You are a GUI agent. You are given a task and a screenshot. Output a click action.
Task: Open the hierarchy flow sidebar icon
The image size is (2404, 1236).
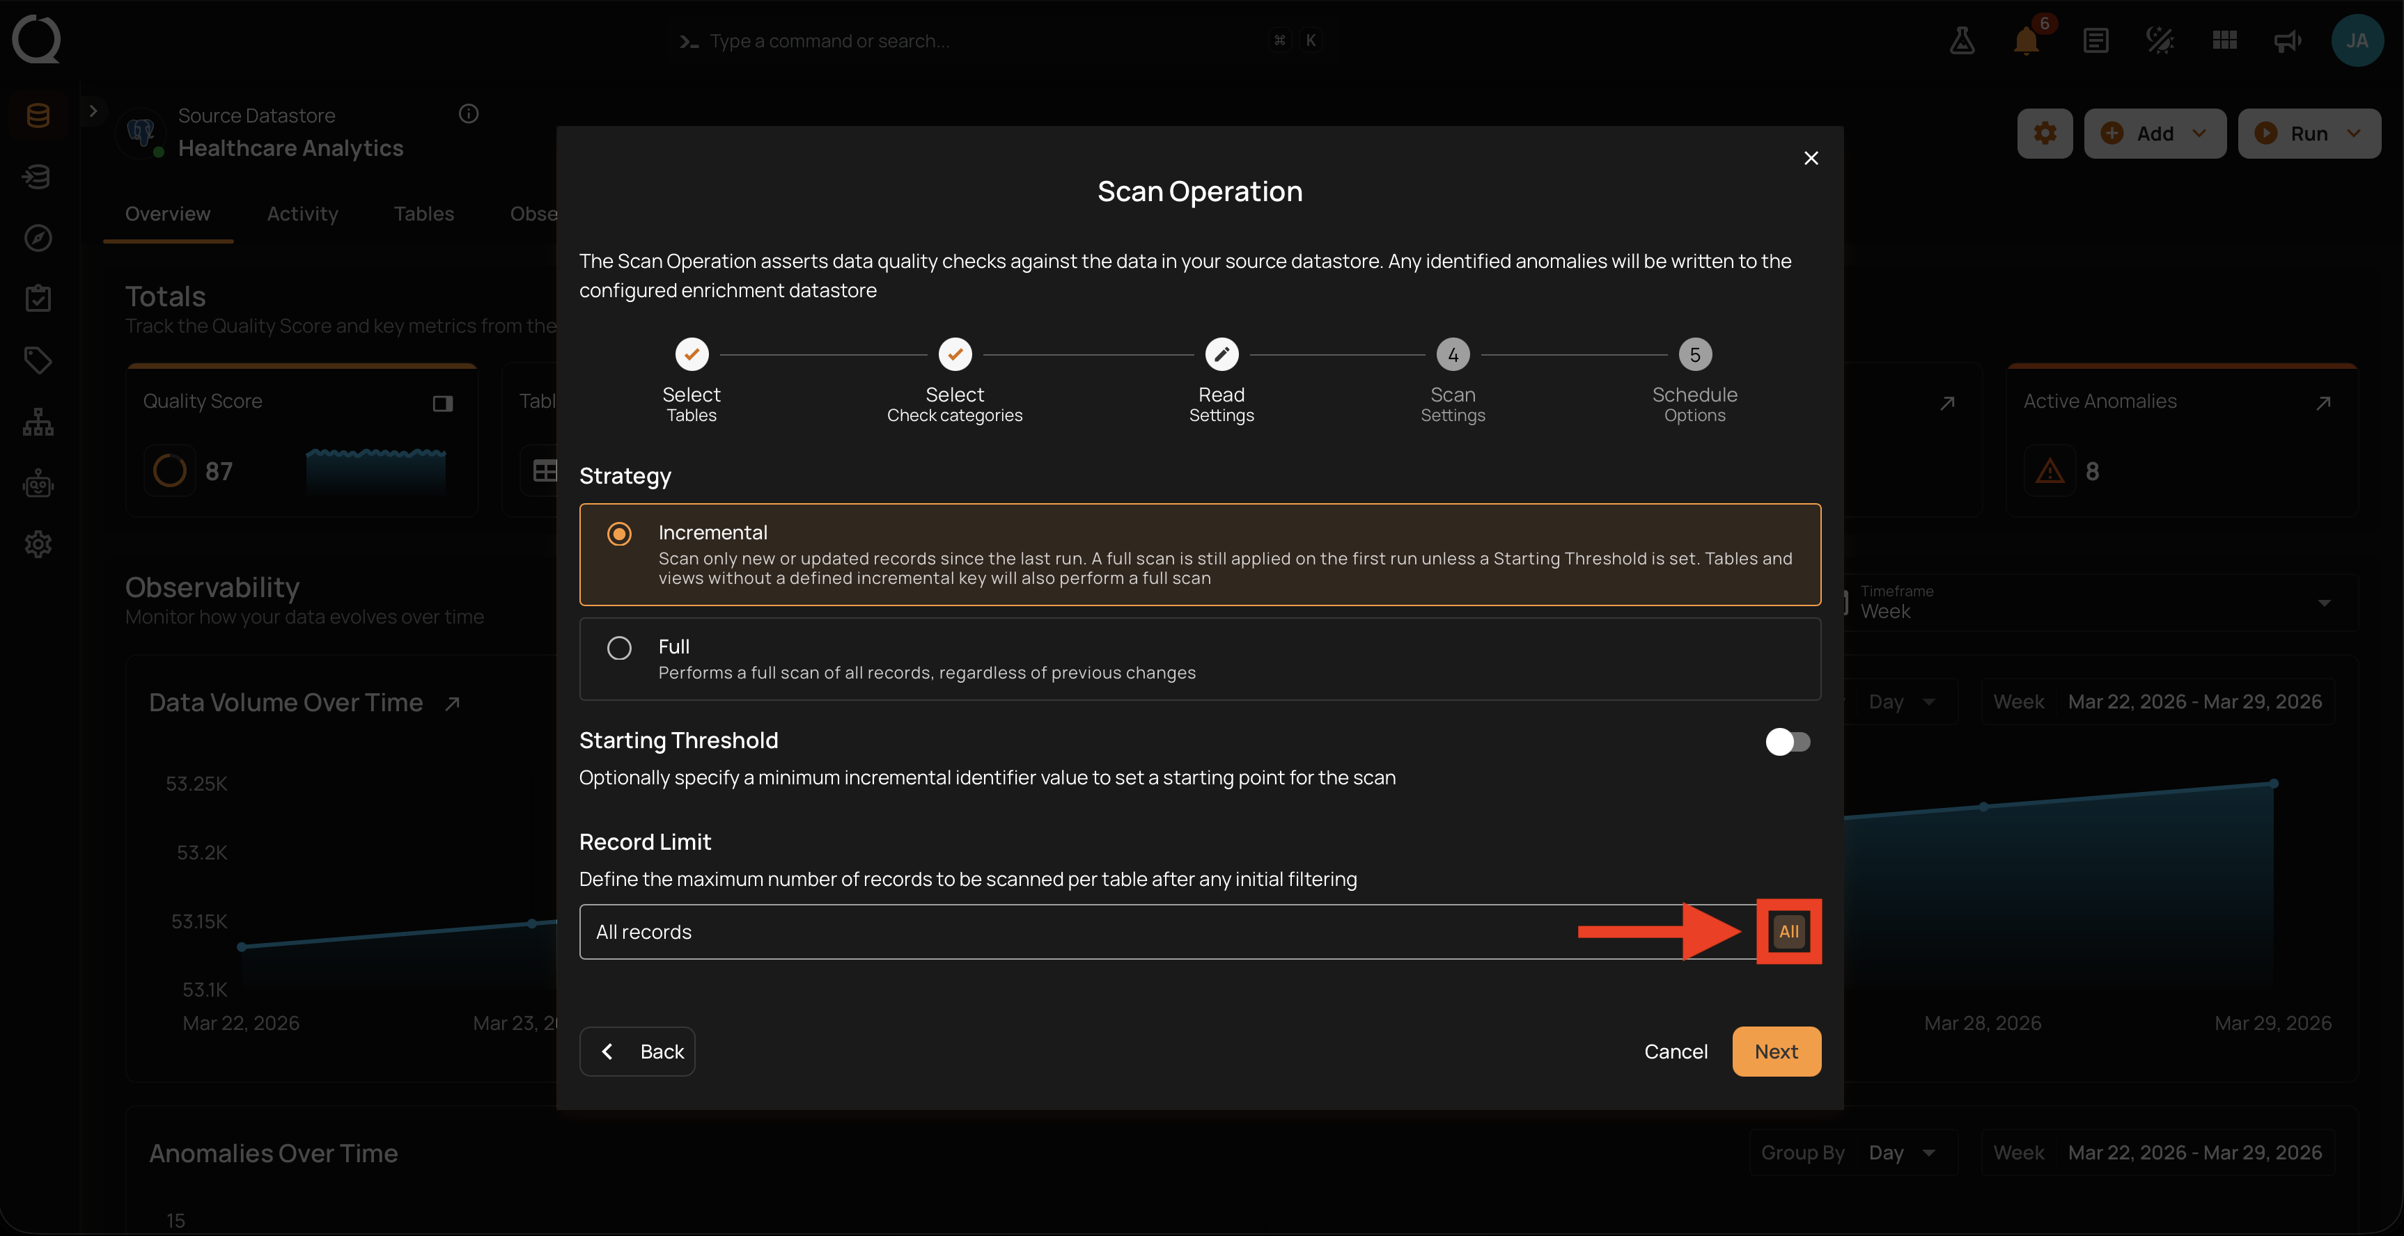click(x=38, y=422)
